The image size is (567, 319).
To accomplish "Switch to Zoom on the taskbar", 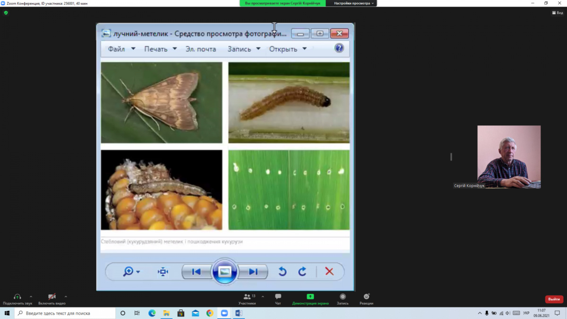I will 224,313.
